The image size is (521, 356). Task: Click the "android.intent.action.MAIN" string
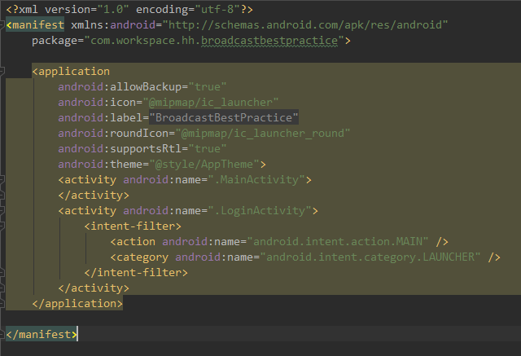pos(338,241)
